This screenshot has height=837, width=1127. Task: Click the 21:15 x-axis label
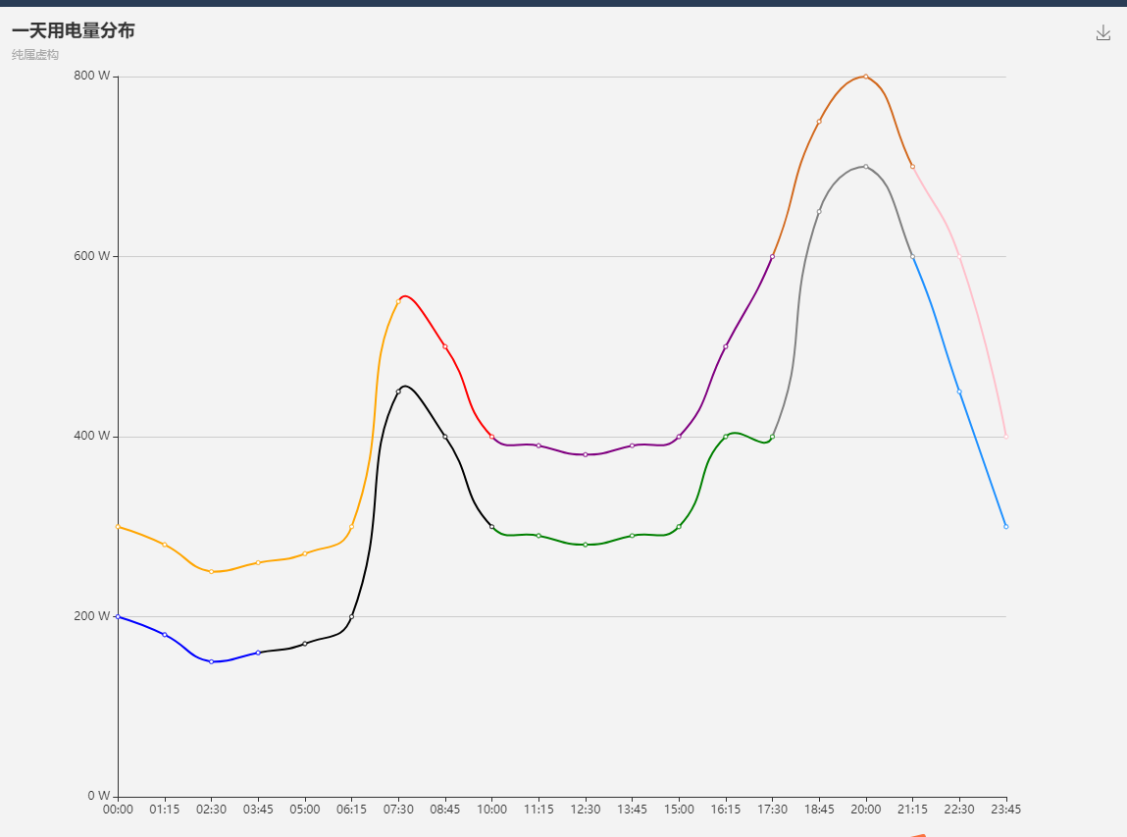912,810
